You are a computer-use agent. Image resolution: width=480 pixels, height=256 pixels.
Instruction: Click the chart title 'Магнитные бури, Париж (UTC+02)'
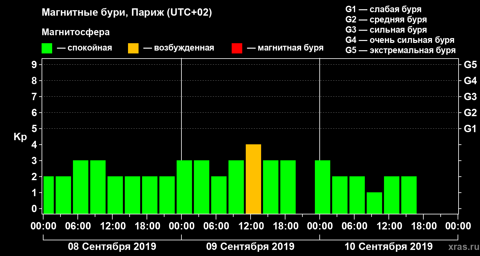pyautogui.click(x=127, y=13)
